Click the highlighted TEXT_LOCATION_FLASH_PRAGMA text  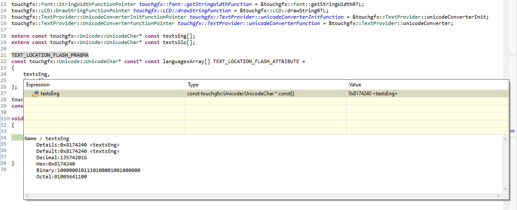pyautogui.click(x=50, y=55)
